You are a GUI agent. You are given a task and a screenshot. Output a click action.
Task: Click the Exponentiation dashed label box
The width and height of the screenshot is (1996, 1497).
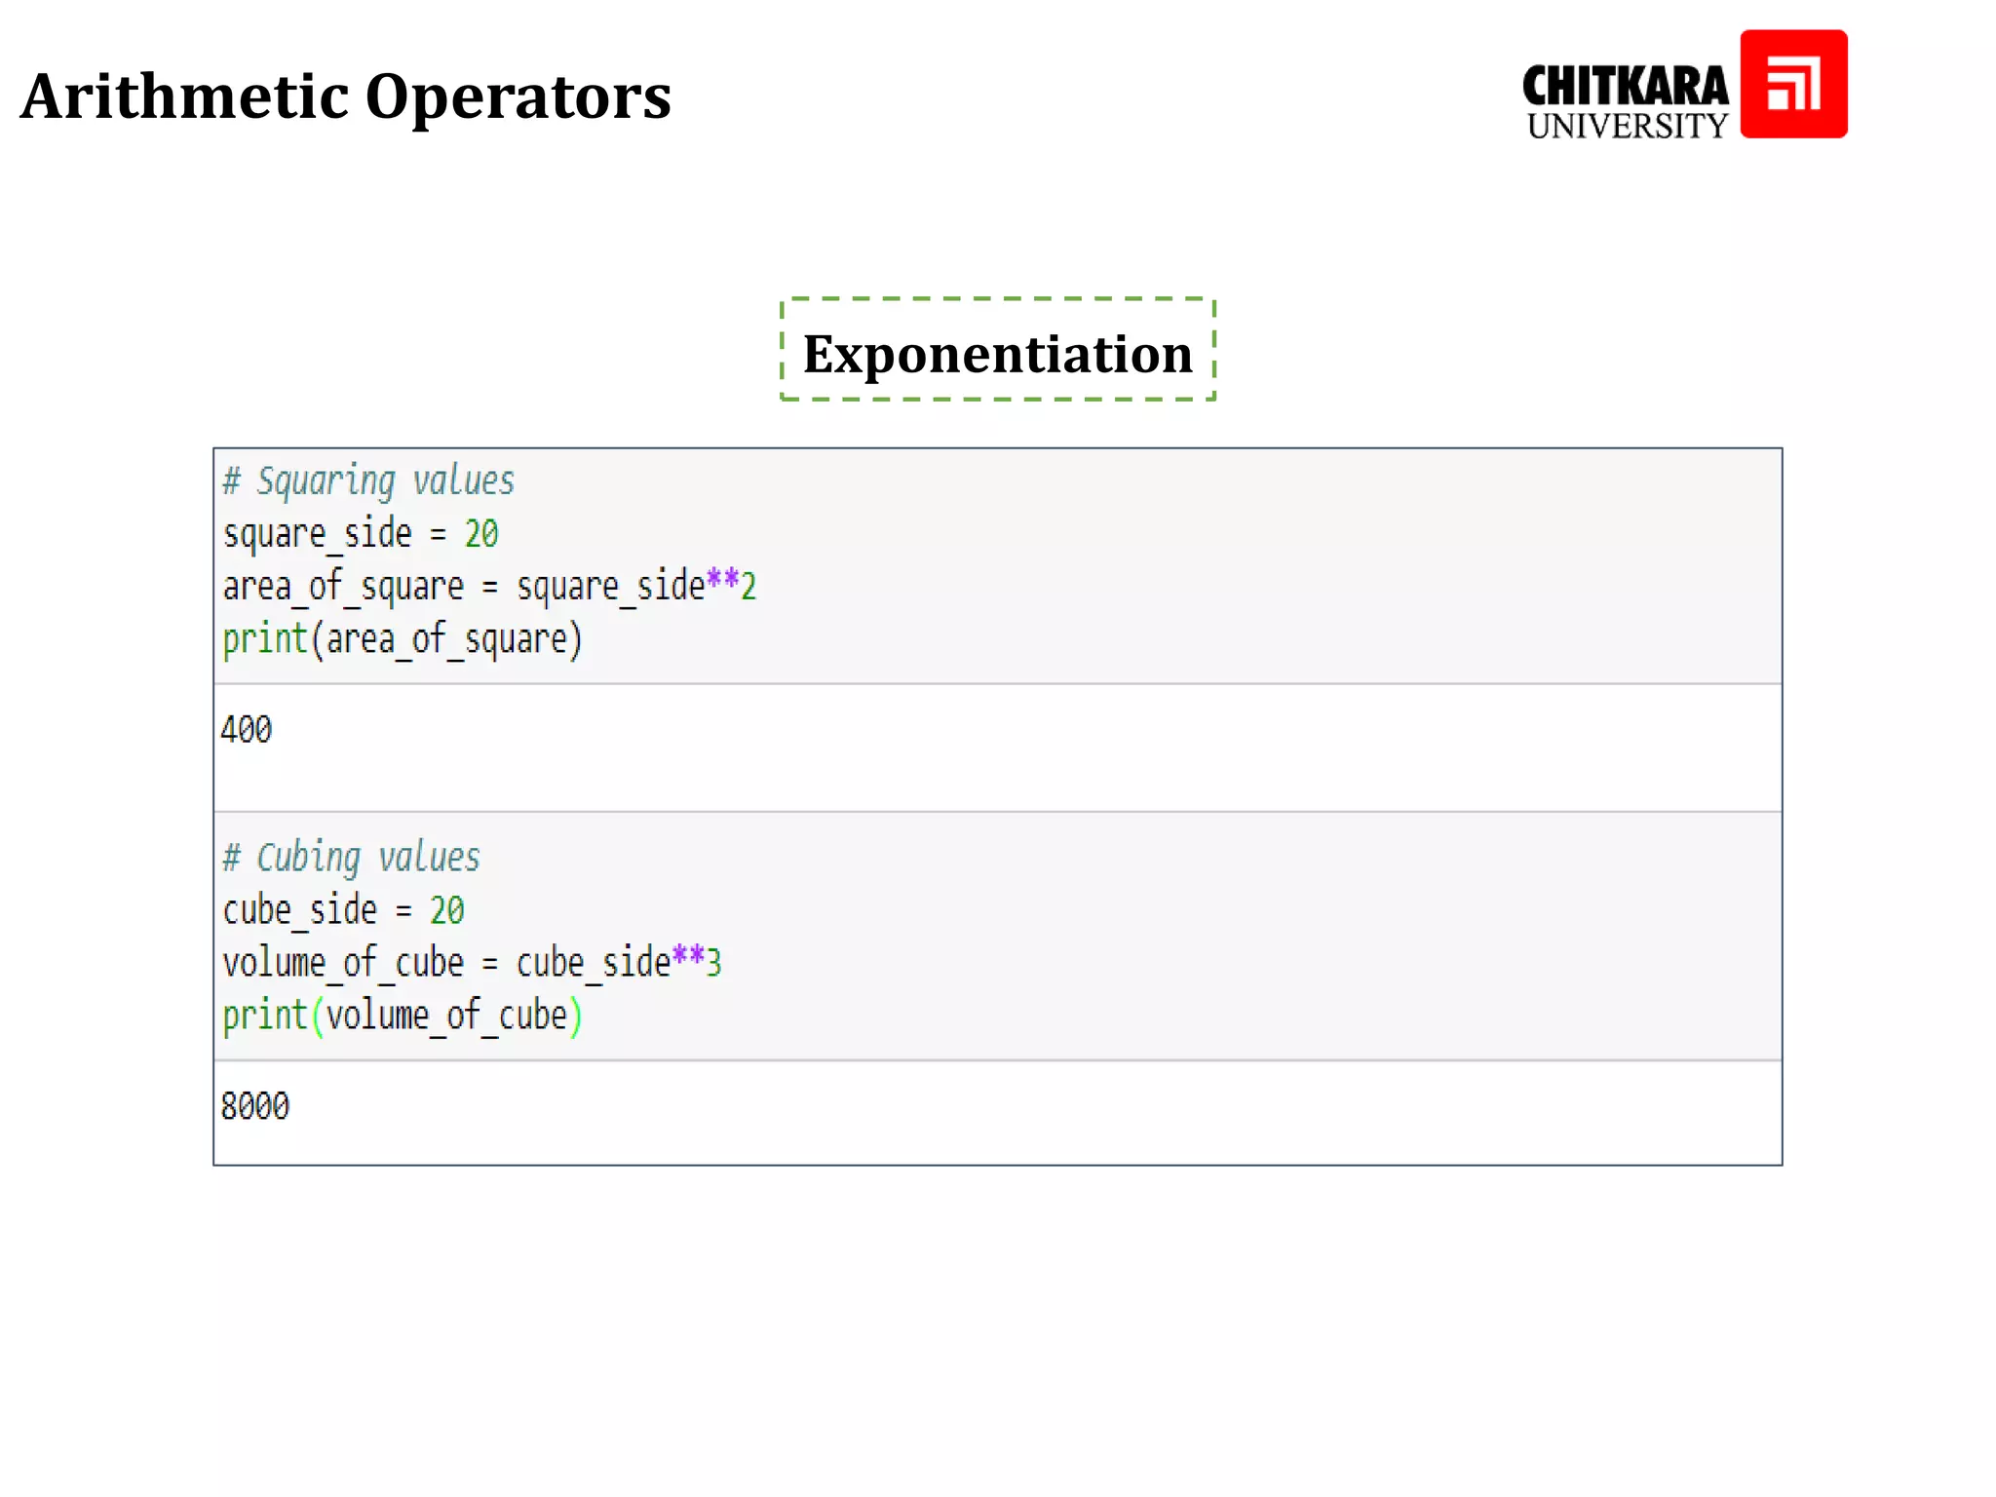[997, 351]
